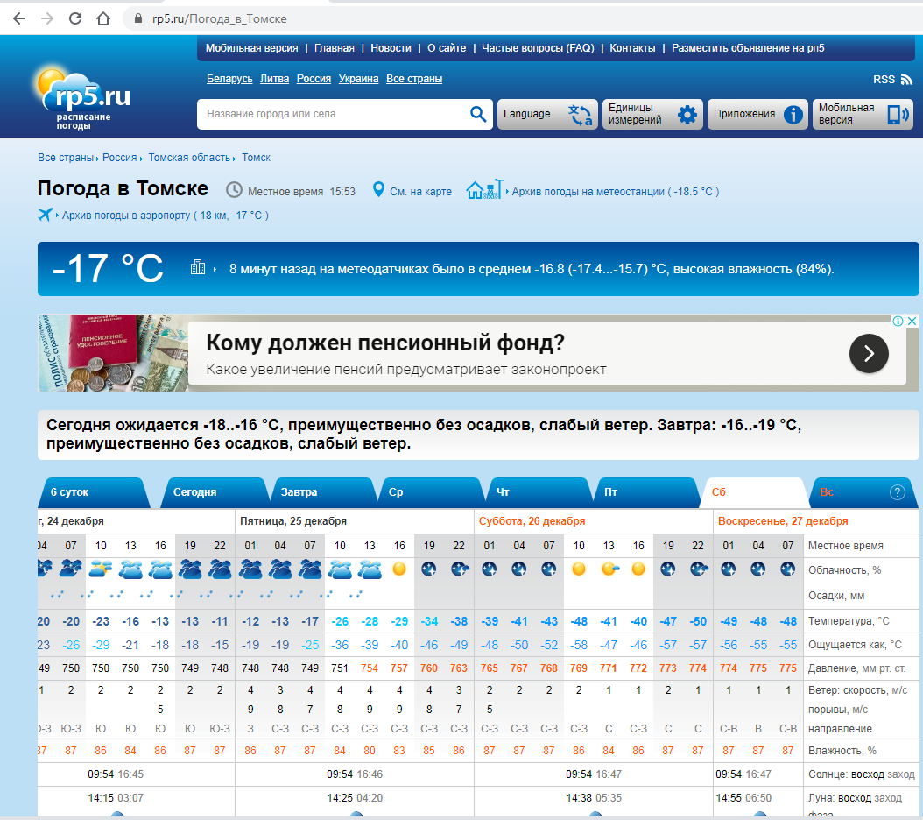This screenshot has width=923, height=820.
Task: Open the 'Беларусь' country link
Action: pos(229,79)
